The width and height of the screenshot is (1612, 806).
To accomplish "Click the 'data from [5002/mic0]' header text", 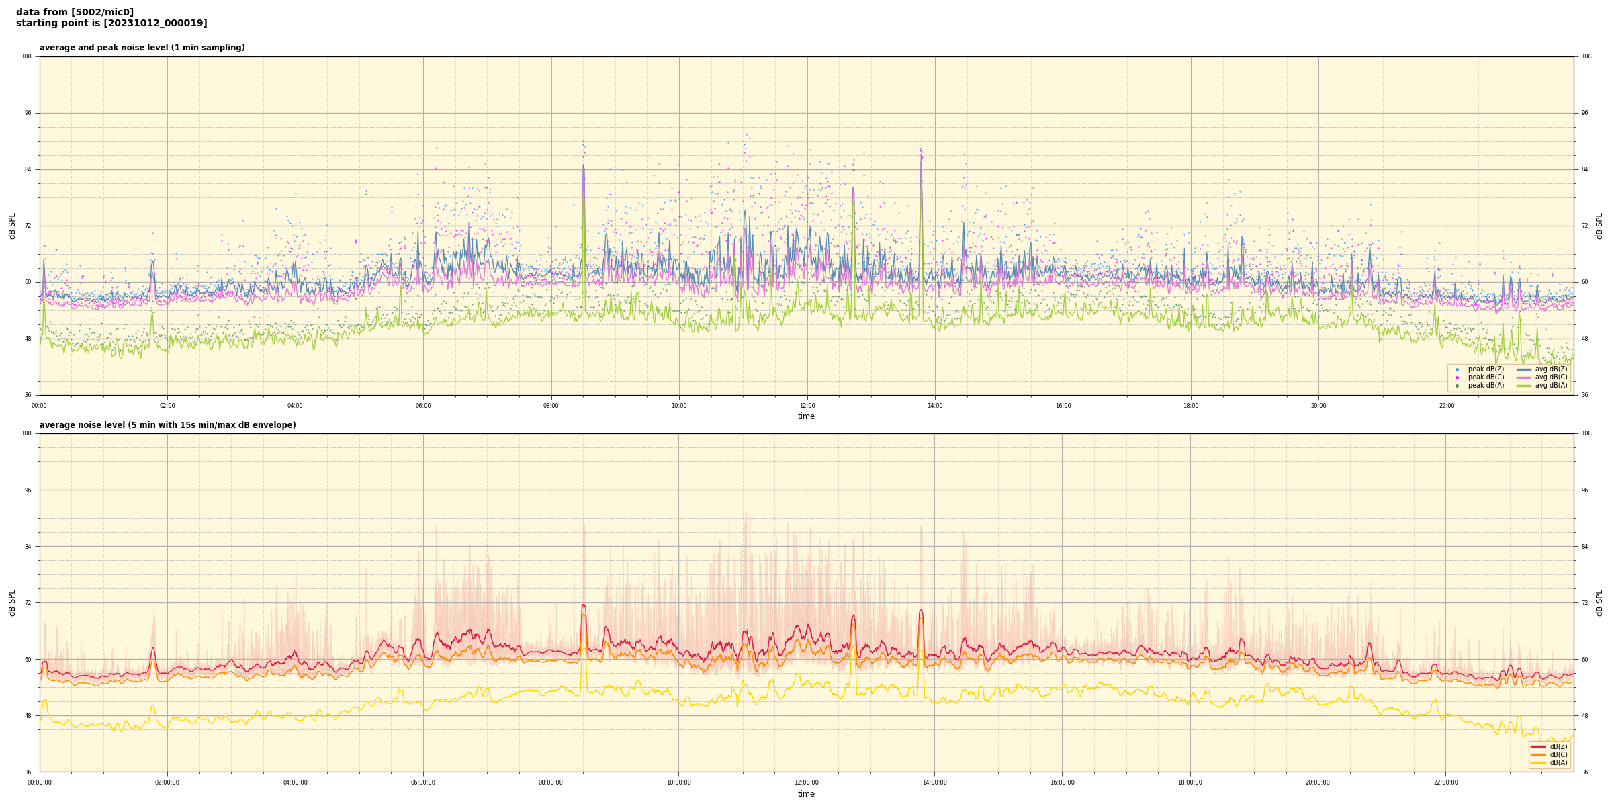I will coord(75,12).
